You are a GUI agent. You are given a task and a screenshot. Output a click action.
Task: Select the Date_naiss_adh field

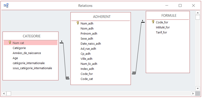pyautogui.click(x=100, y=44)
